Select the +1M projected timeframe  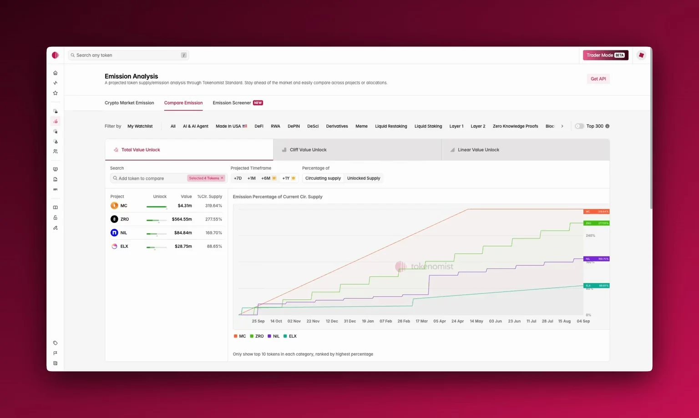(251, 178)
